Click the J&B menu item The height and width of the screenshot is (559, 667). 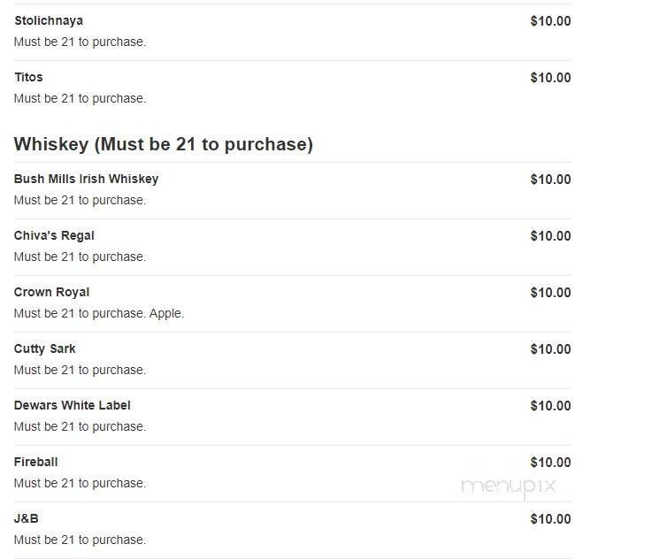(x=27, y=518)
